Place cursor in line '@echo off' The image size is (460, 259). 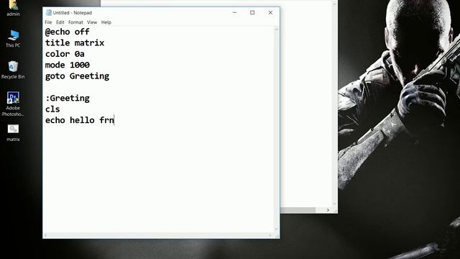[x=67, y=32]
